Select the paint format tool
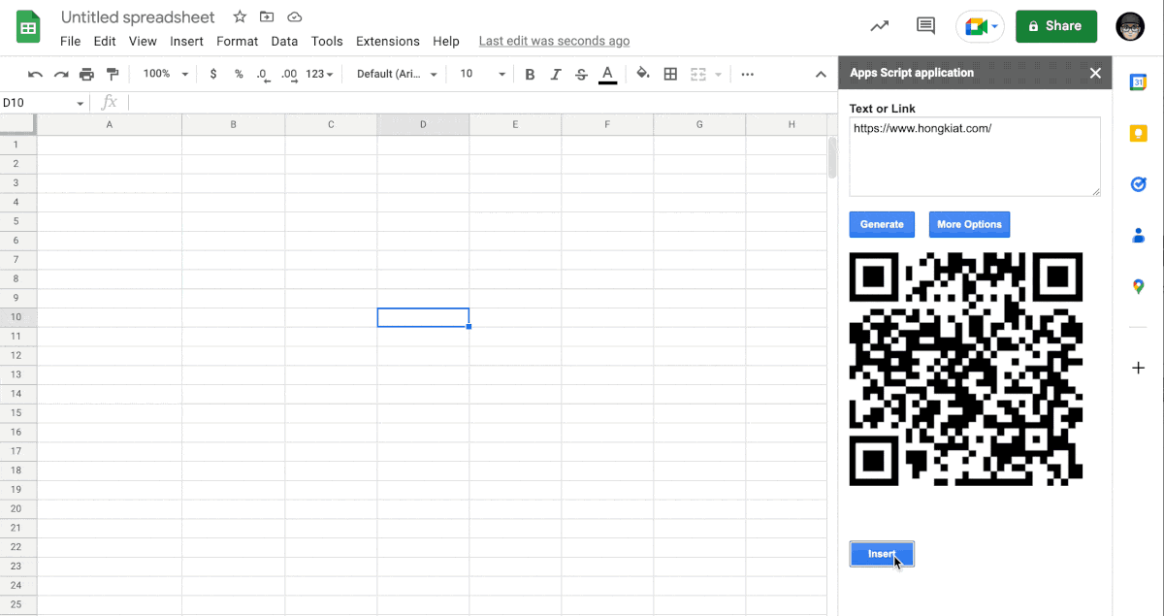This screenshot has width=1164, height=616. pos(113,74)
